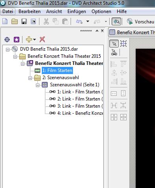Click the center vertically in workspace icon
155x188 pixels.
tap(123, 117)
